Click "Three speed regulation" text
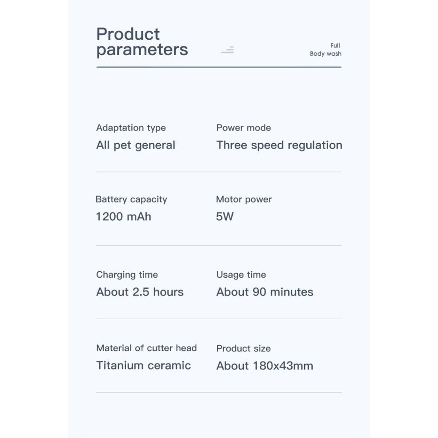 click(279, 145)
